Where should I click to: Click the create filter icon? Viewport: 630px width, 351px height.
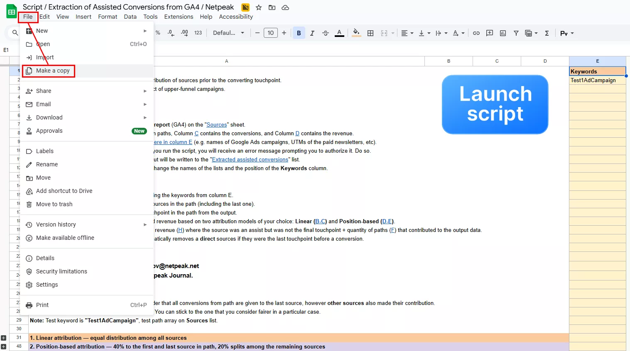[516, 33]
